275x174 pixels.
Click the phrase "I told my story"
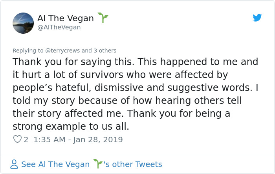click(x=42, y=101)
